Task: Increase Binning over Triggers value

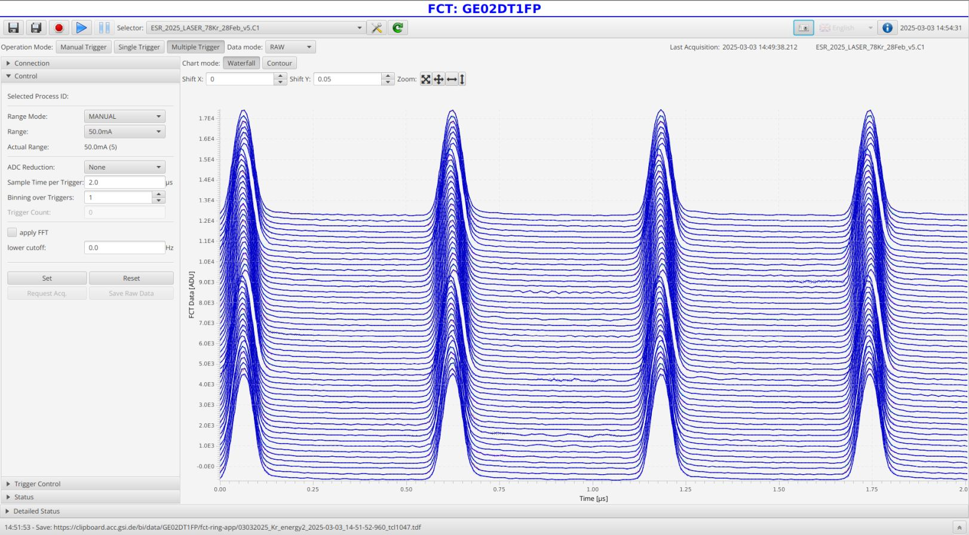Action: pyautogui.click(x=158, y=194)
